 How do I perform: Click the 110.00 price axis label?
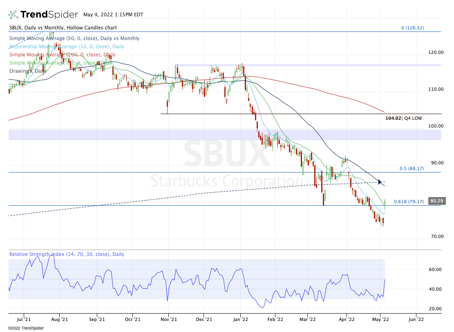pyautogui.click(x=436, y=89)
